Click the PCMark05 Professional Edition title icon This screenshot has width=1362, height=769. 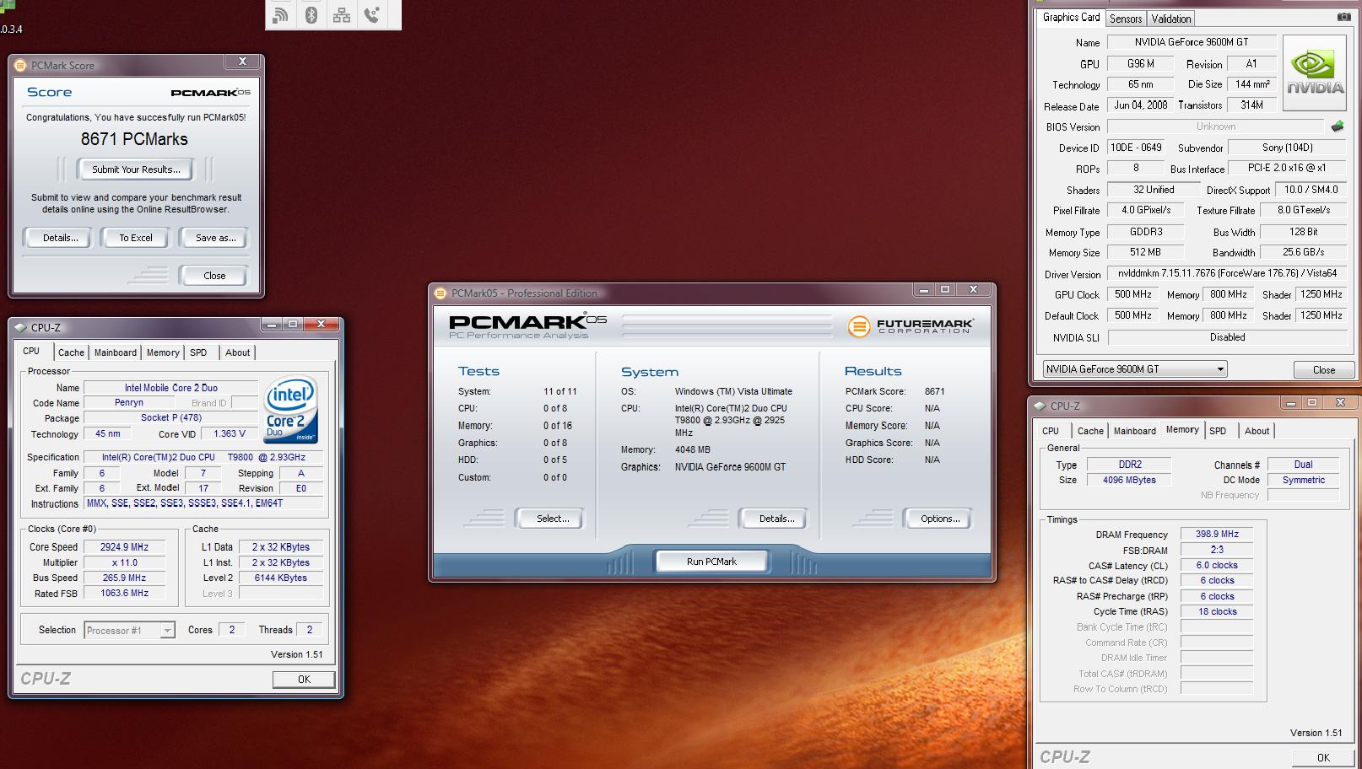pos(440,293)
